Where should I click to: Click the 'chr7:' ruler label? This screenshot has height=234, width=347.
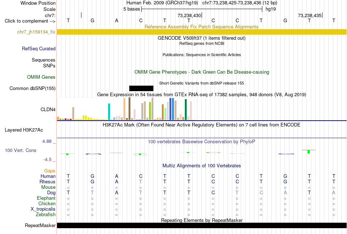[x=50, y=15]
